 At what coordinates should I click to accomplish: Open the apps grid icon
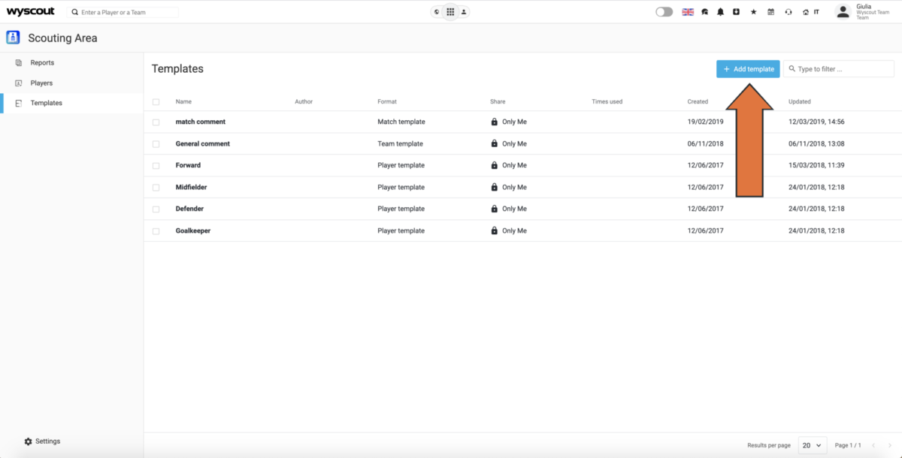(x=450, y=12)
